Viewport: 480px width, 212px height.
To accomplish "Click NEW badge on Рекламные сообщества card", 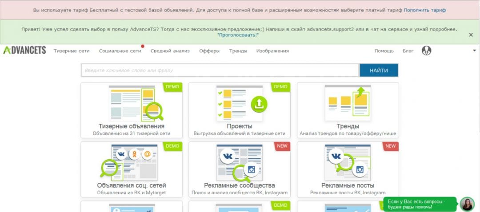I will [x=282, y=146].
